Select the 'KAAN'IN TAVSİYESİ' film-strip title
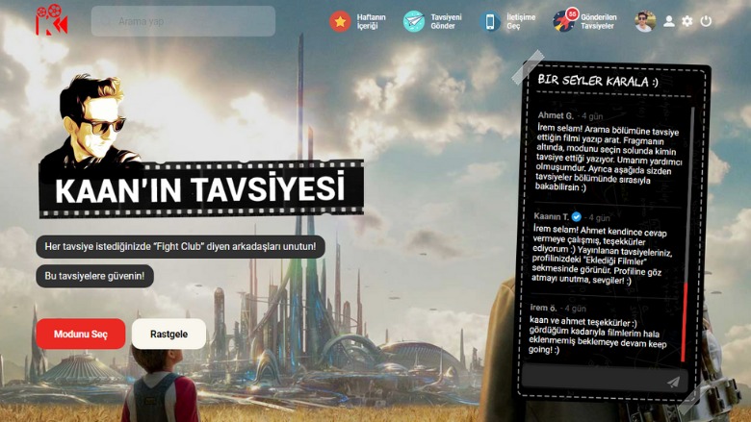Screen dimensions: 751x422 [201, 189]
